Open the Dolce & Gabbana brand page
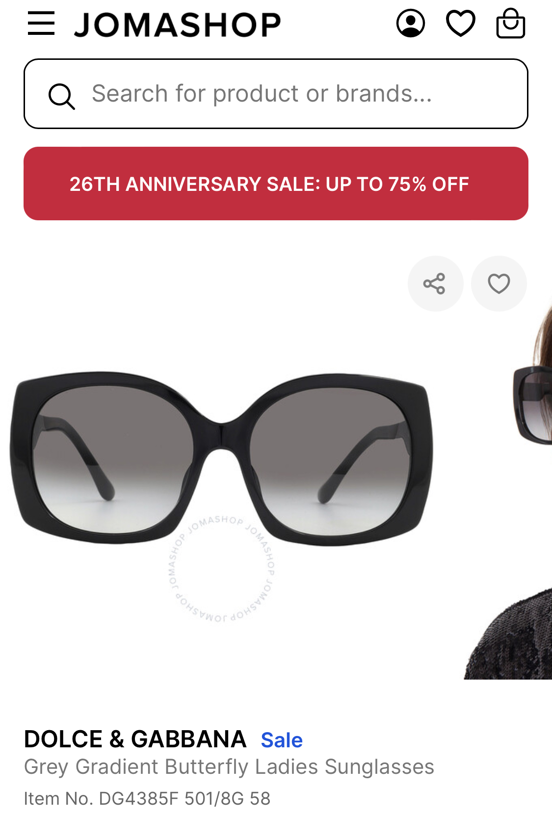Viewport: 552px width, 816px height. click(x=135, y=739)
